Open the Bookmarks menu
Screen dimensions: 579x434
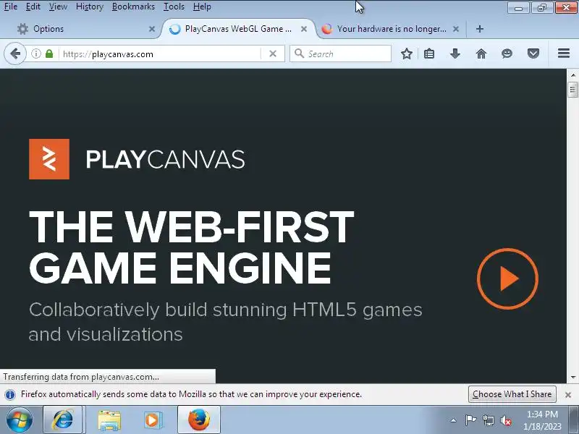click(133, 7)
